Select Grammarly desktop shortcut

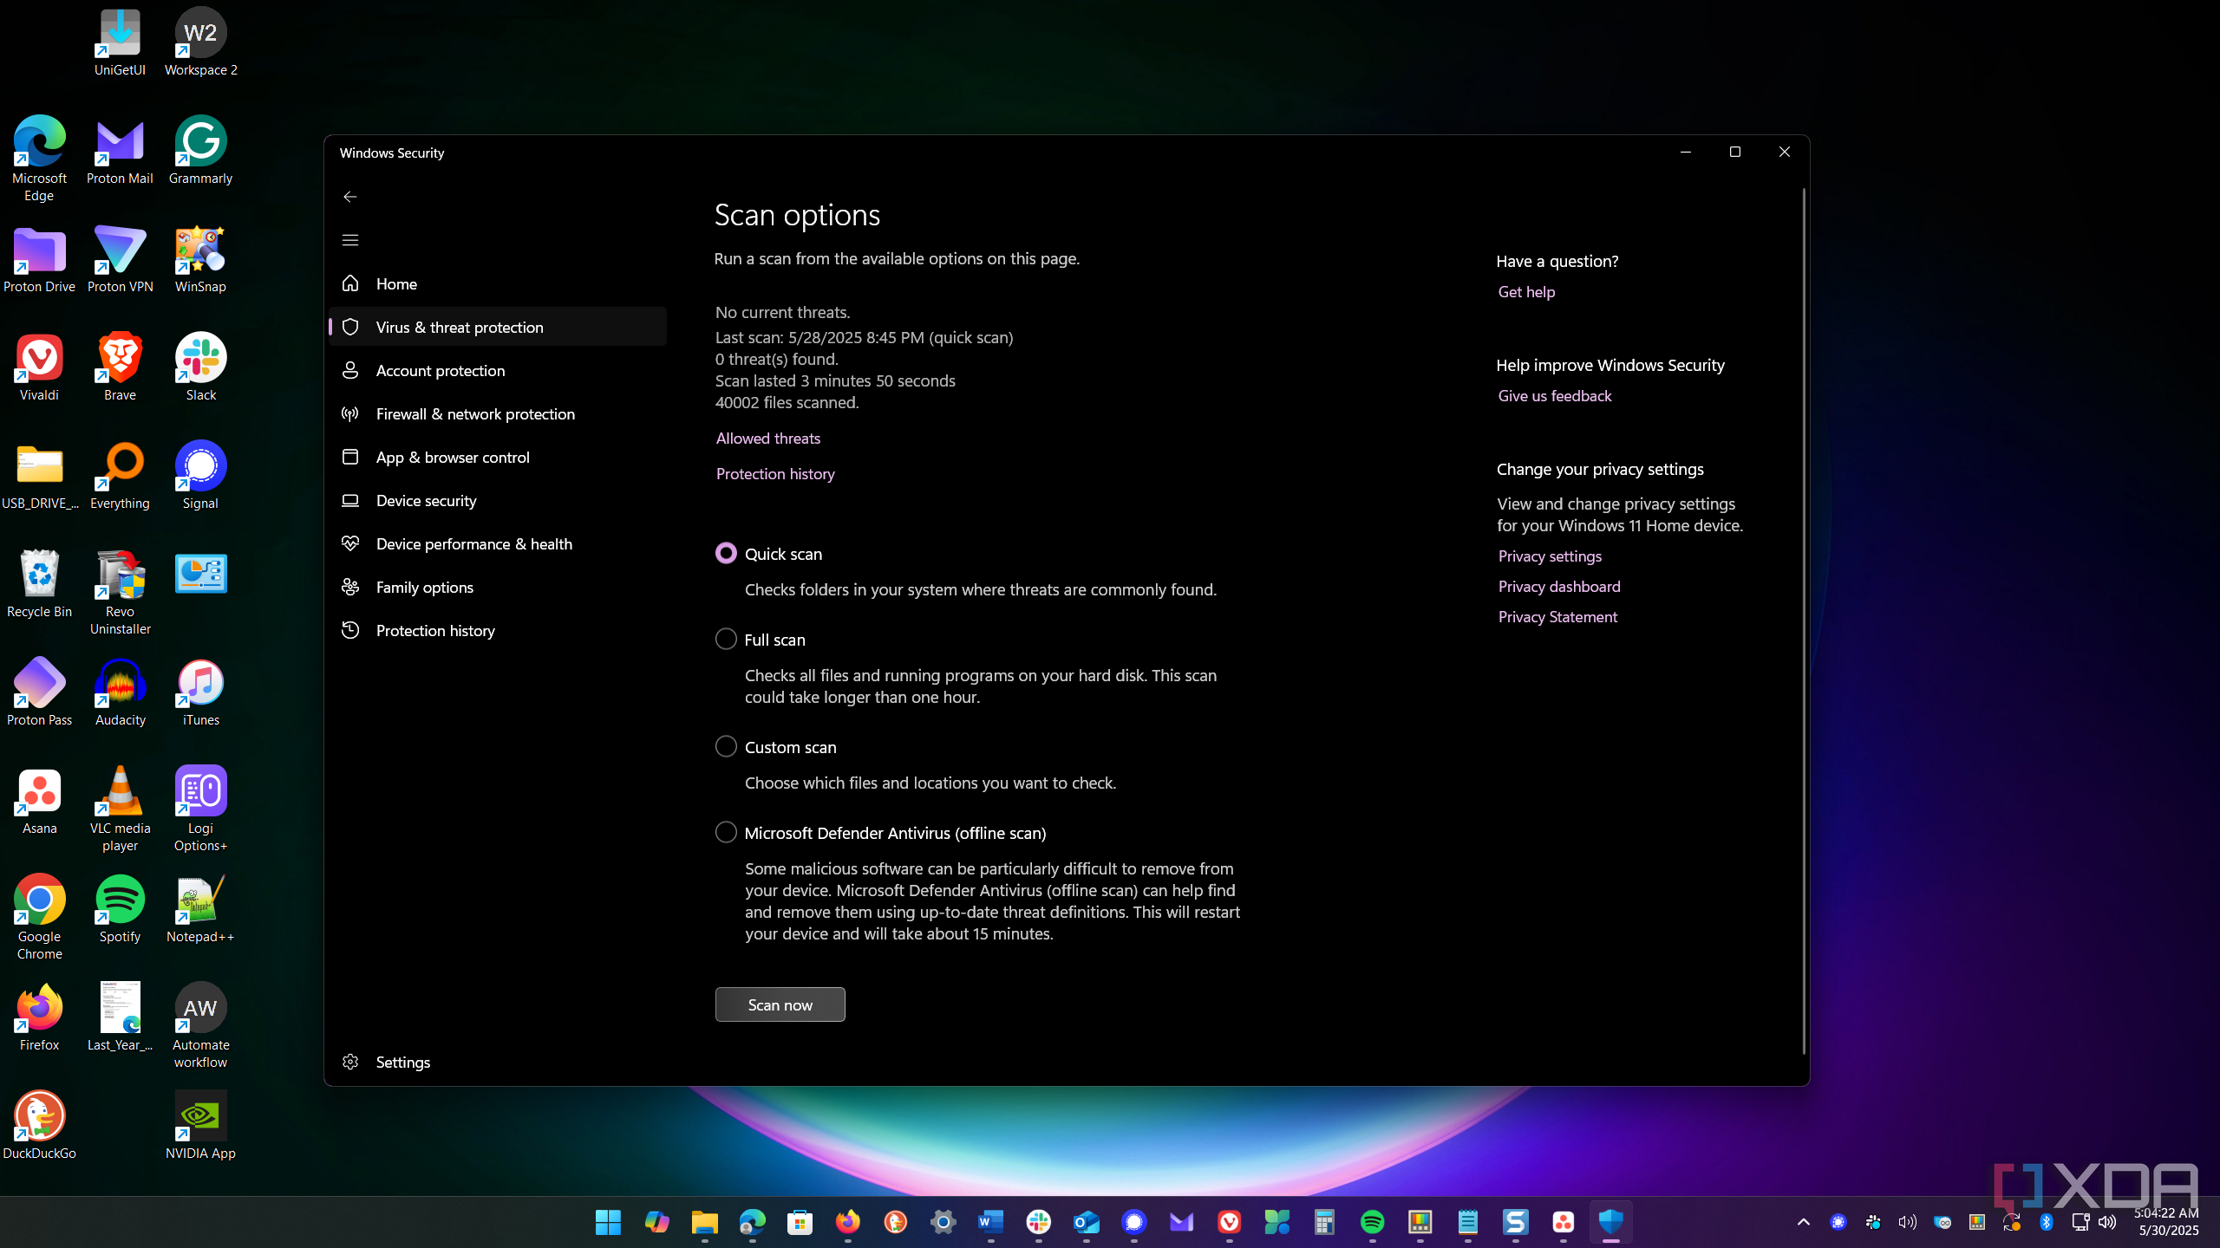click(200, 150)
